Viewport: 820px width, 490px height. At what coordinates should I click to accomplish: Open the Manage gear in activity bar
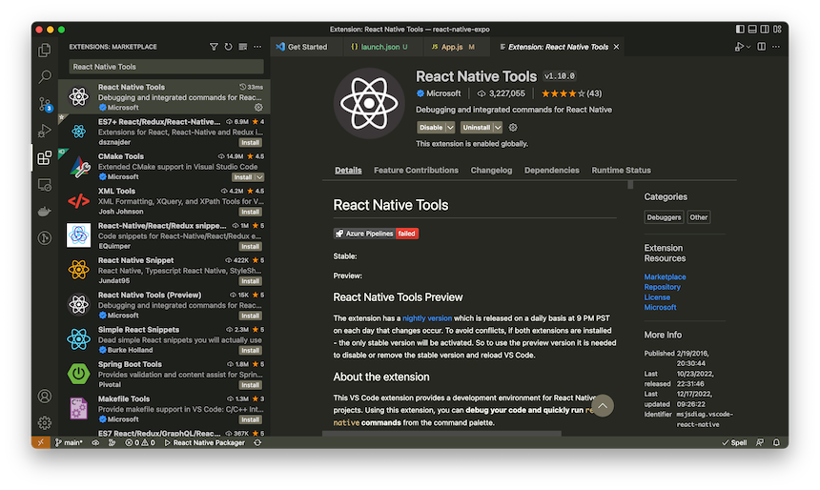[x=45, y=422]
